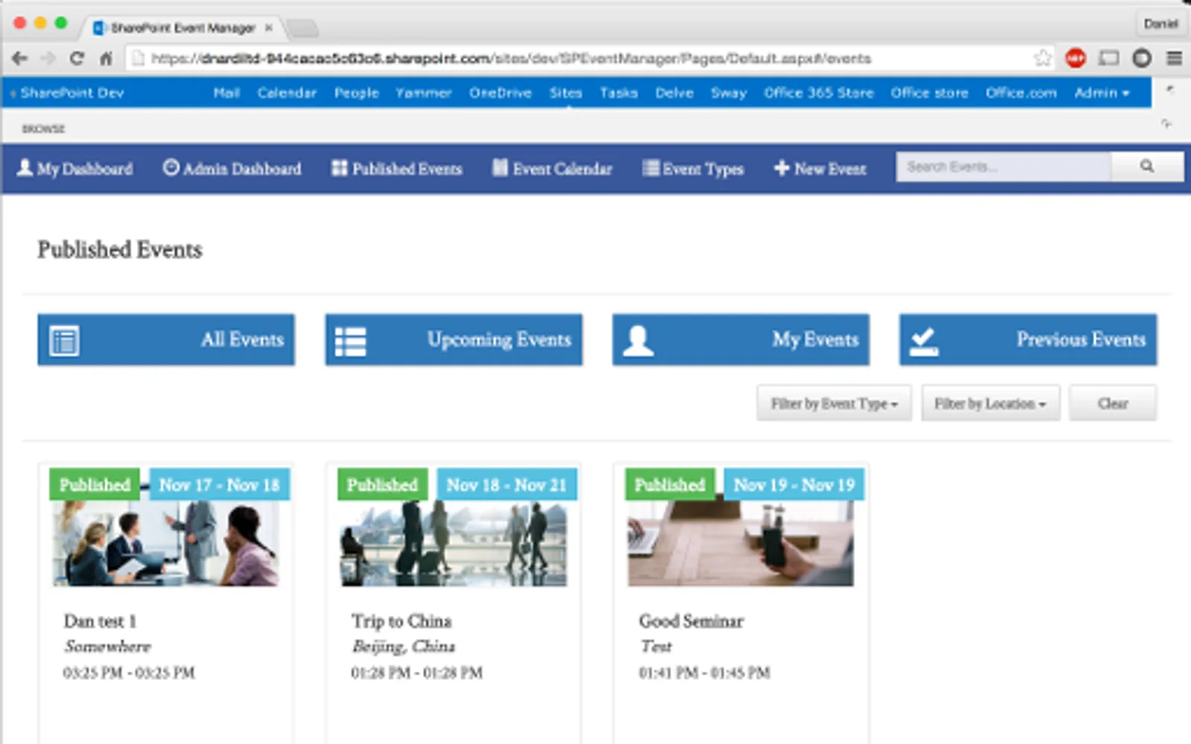Click the search magnifier button
Screen dimensions: 1191x744
pyautogui.click(x=1147, y=167)
